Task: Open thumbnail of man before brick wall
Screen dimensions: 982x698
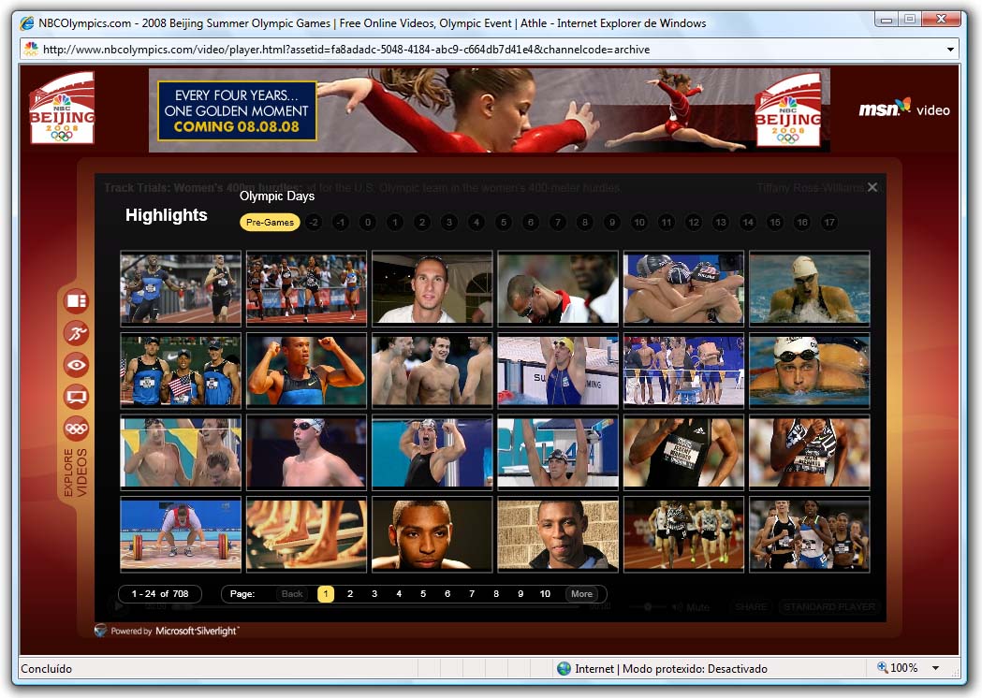Action: point(558,534)
